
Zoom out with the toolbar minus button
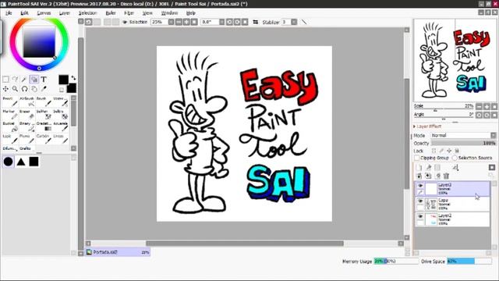click(179, 22)
